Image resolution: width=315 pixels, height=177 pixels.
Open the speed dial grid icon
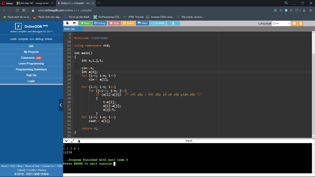24,10
